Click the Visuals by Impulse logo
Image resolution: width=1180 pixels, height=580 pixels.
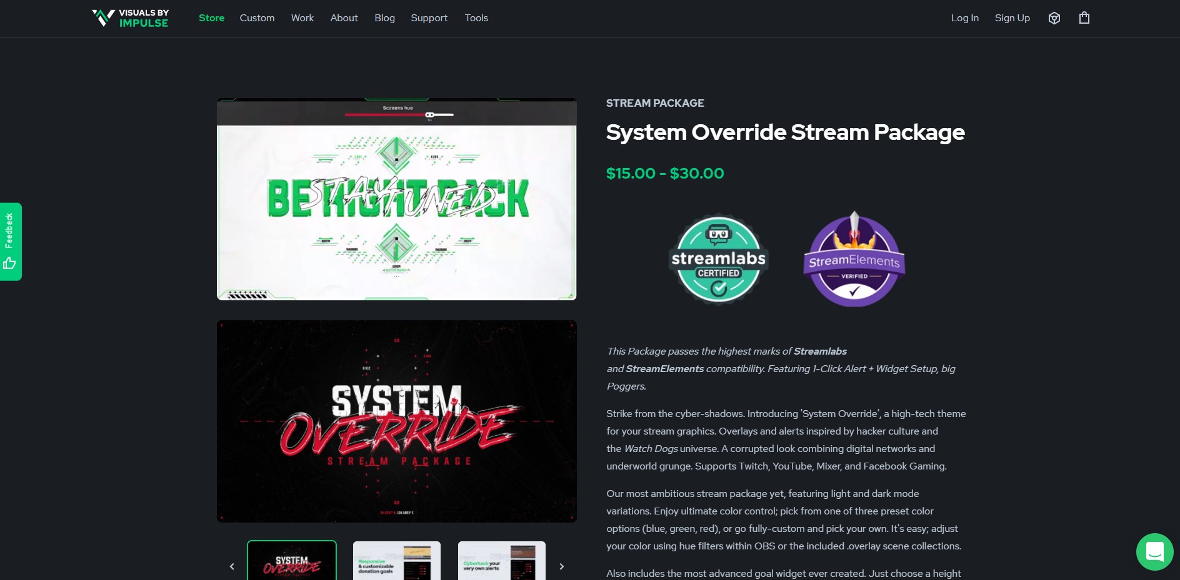130,18
